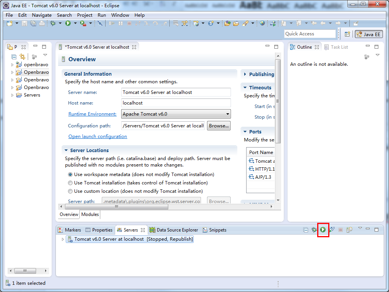
Task: Collapse all servers in the Servers view toolbar
Action: (x=306, y=230)
